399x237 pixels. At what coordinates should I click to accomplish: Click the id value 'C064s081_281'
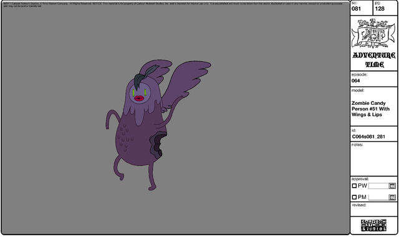(368, 137)
